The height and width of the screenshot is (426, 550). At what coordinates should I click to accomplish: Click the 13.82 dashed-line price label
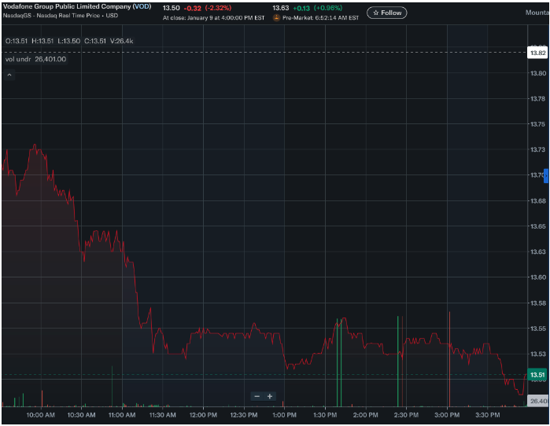[537, 53]
